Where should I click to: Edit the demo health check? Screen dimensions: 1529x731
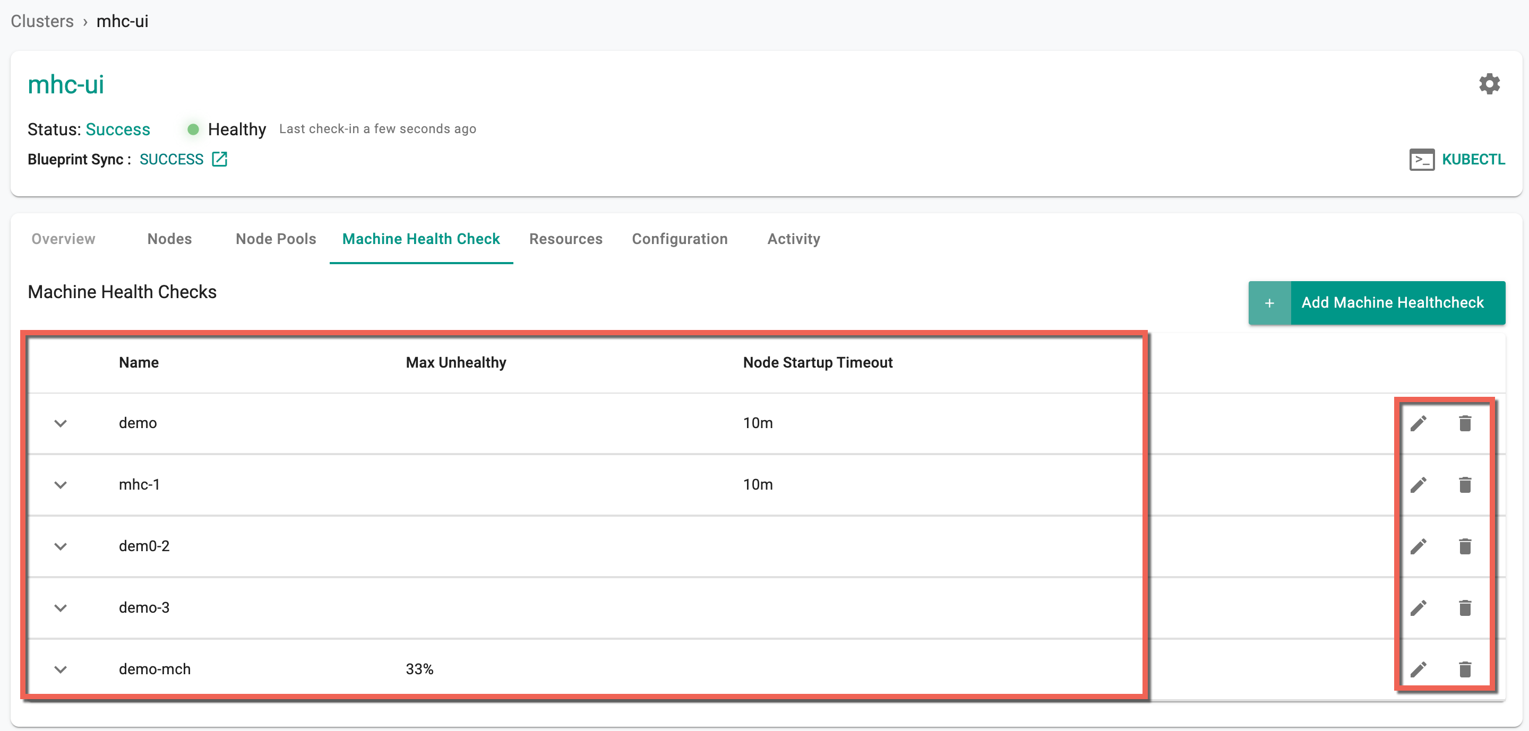(1418, 423)
